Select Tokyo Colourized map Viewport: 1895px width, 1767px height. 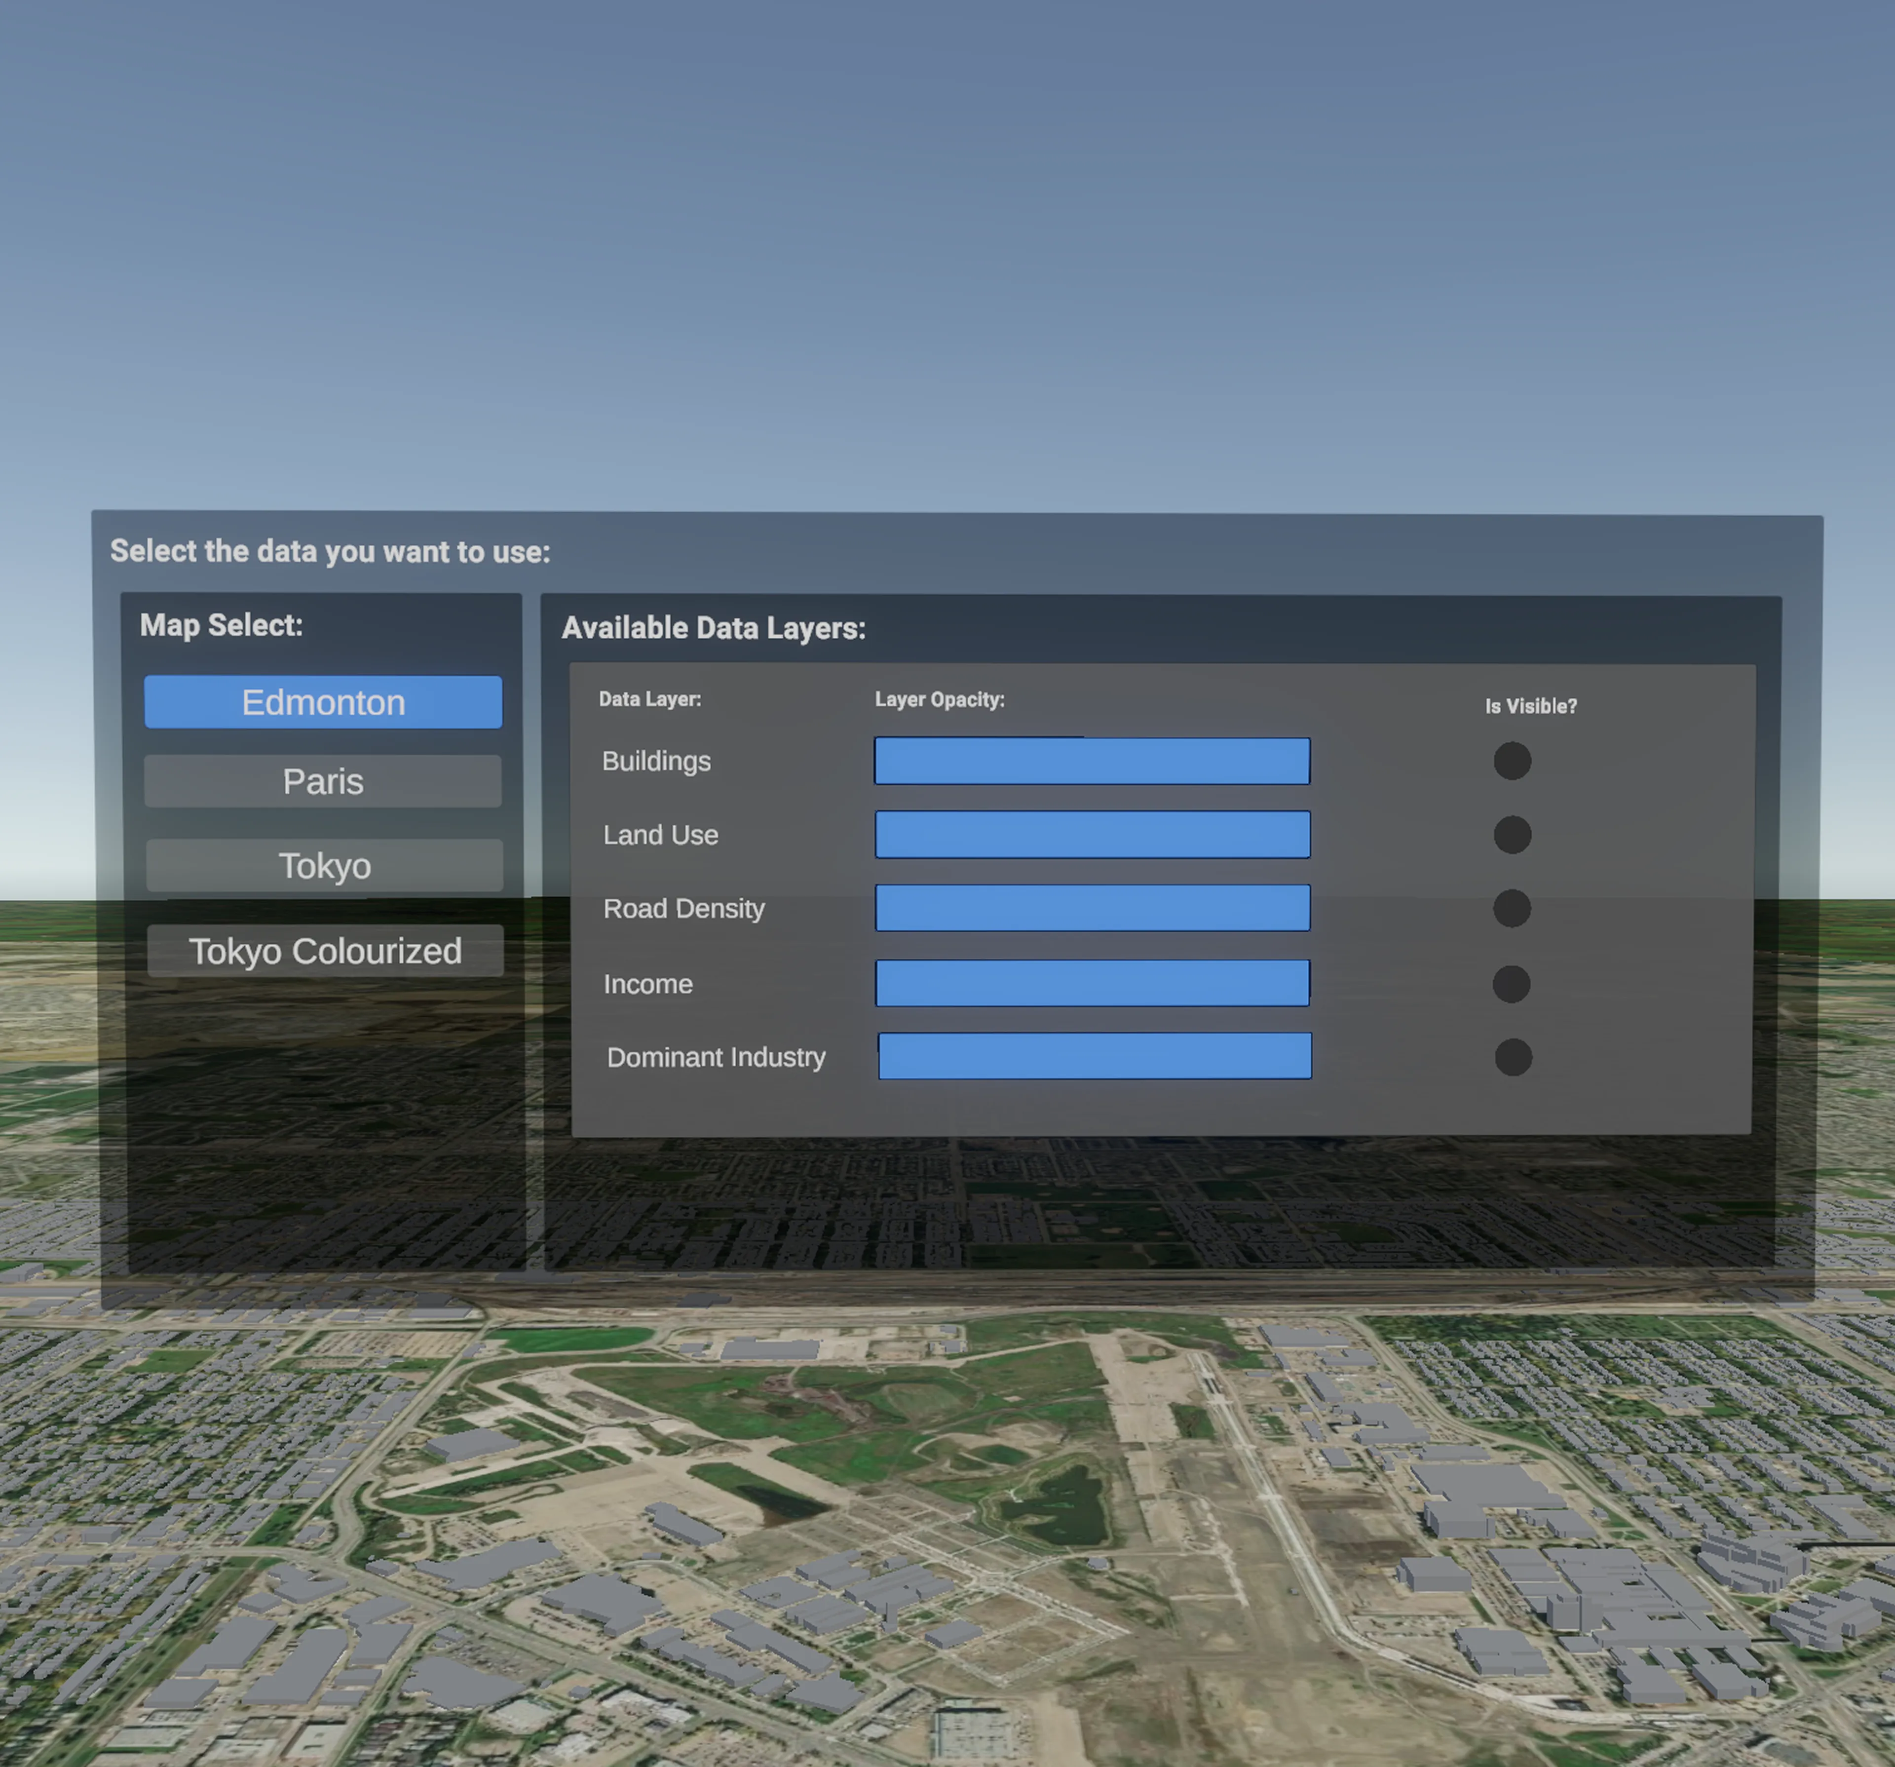pos(325,951)
